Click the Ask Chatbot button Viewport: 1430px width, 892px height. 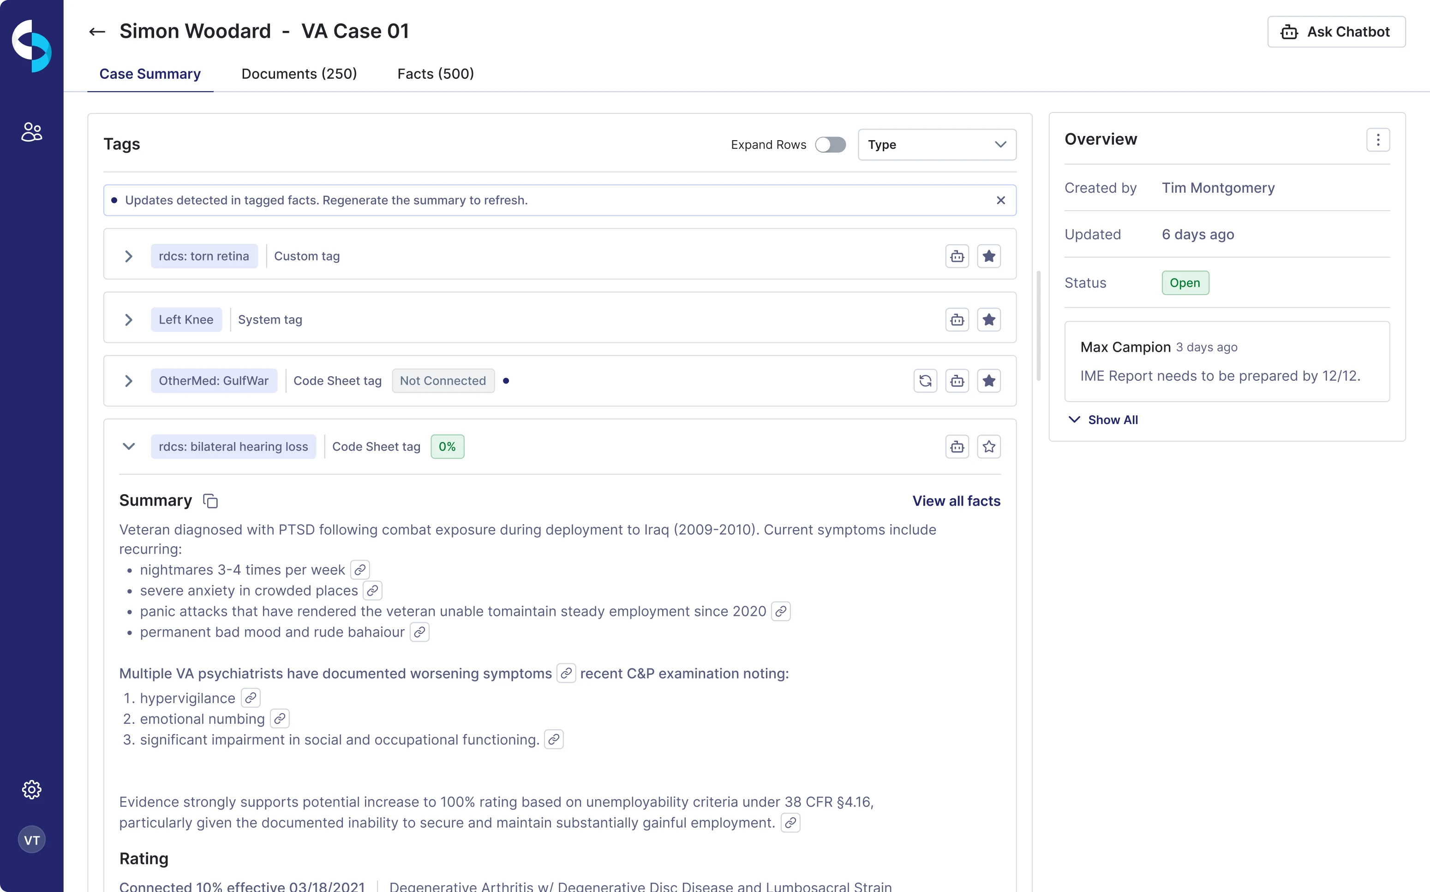click(1336, 32)
